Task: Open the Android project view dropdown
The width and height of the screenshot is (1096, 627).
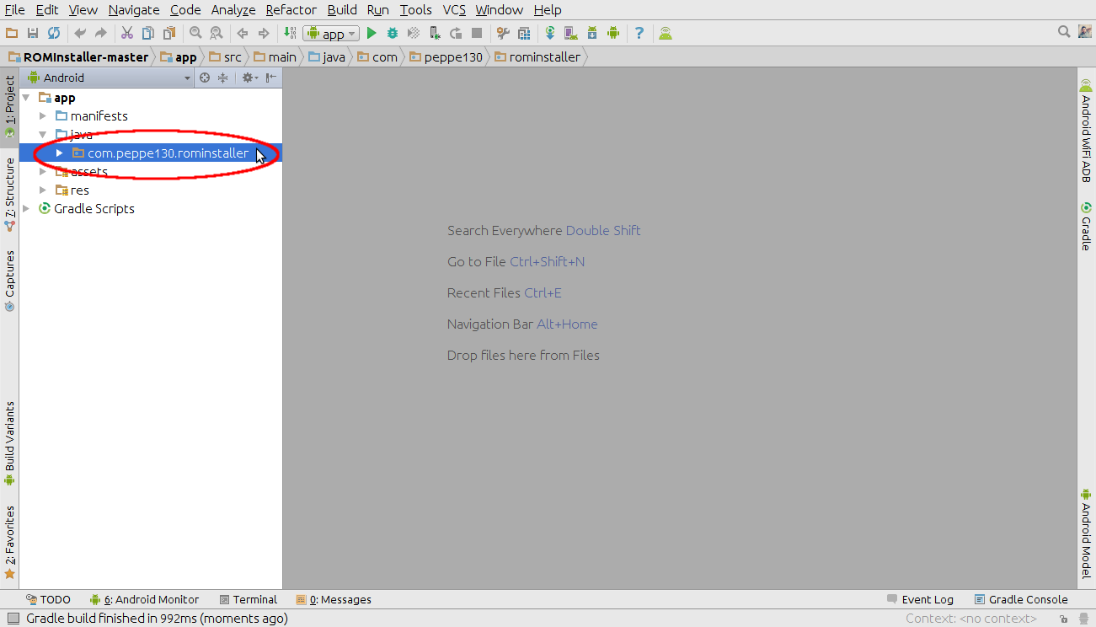Action: click(110, 78)
